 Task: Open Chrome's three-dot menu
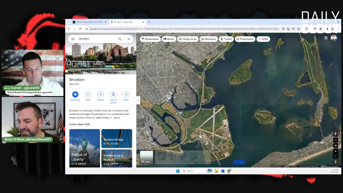[x=338, y=29]
